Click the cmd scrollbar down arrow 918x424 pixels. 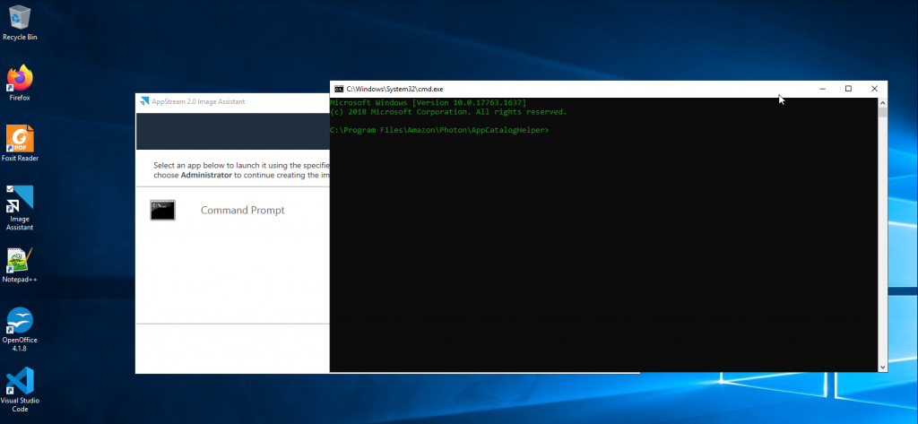[x=883, y=368]
